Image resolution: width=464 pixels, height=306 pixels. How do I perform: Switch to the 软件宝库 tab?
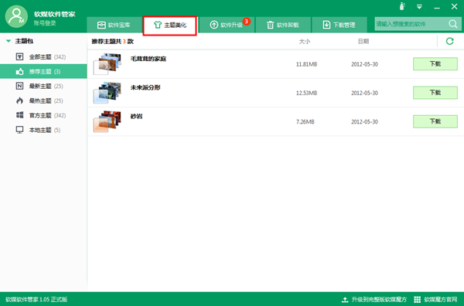pyautogui.click(x=114, y=25)
